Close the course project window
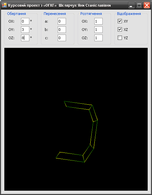This screenshot has width=152, height=195. 147,5
